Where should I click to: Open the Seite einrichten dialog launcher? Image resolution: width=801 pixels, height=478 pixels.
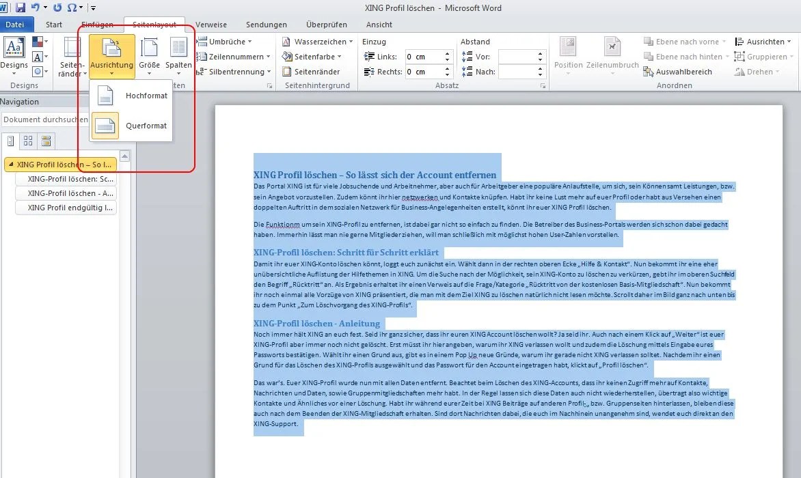coord(270,86)
